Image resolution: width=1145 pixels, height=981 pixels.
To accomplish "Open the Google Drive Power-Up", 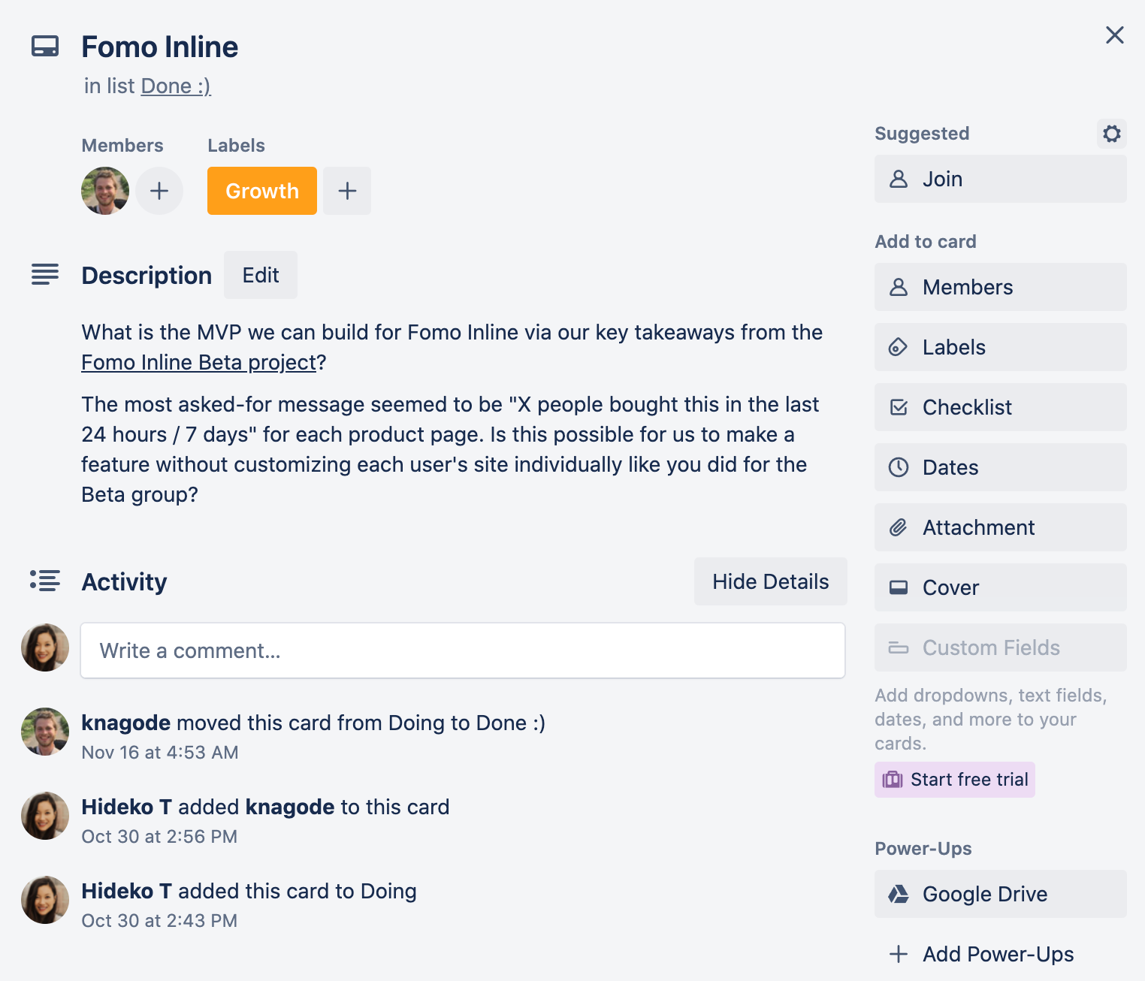I will click(x=1001, y=894).
